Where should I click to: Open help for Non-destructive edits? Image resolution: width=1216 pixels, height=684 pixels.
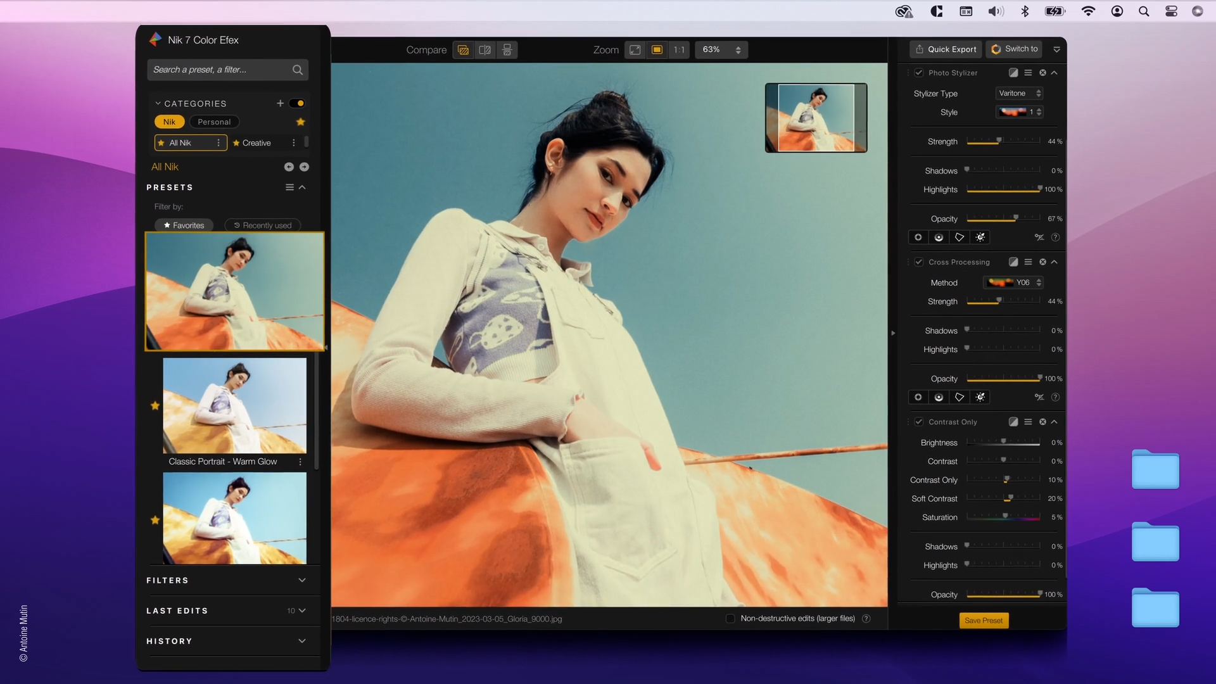tap(866, 619)
